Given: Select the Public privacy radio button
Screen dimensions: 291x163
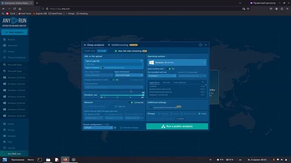Looking at the screenshot, I should coord(199,114).
